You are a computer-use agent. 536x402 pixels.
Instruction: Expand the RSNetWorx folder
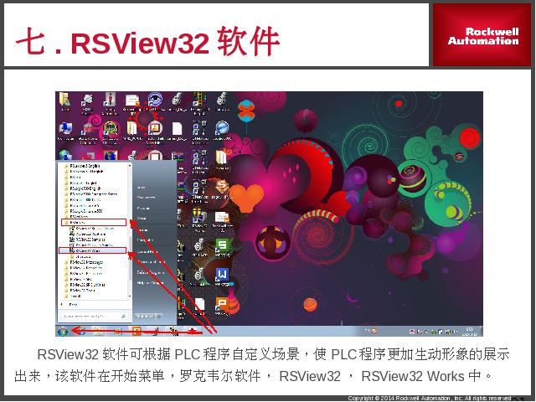[x=76, y=216]
